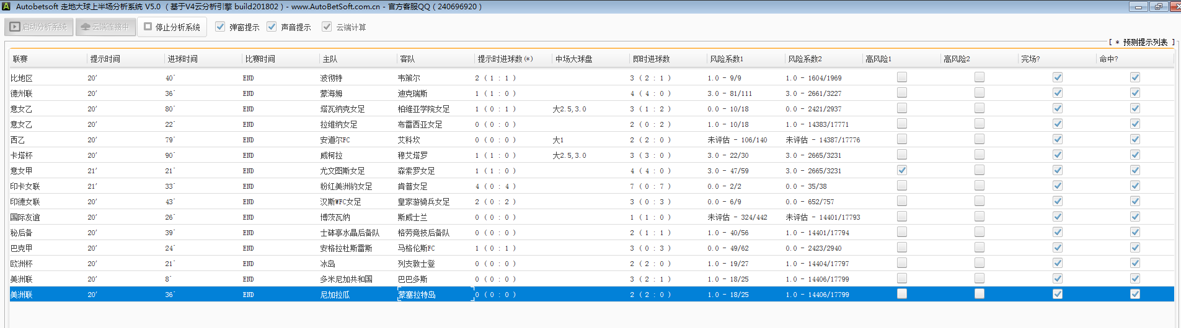This screenshot has height=328, width=1181.
Task: Click the Autobetsoft app icon in title bar
Action: pos(6,6)
